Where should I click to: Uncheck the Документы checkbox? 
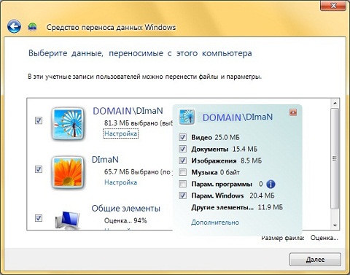point(183,149)
